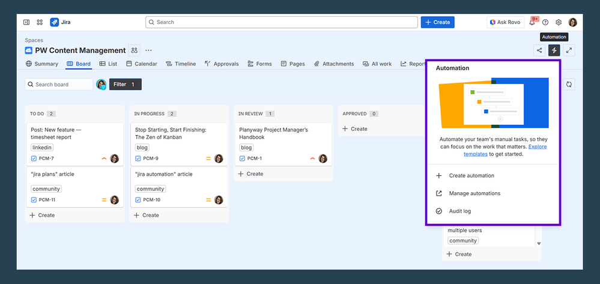The image size is (600, 284).
Task: Open the Filter button
Action: pyautogui.click(x=126, y=84)
